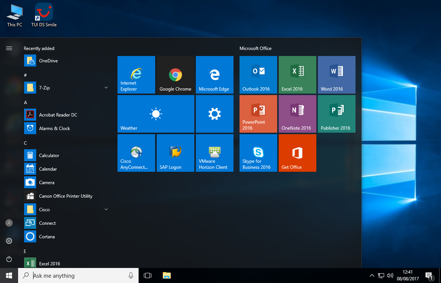441x283 pixels.
Task: Click the network tray icon
Action: (381, 275)
